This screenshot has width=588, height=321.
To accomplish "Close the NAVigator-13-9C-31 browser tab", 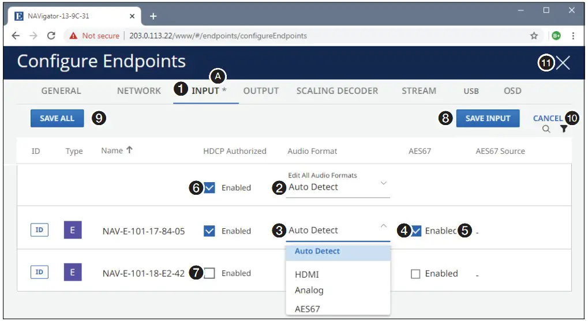I will pos(132,16).
